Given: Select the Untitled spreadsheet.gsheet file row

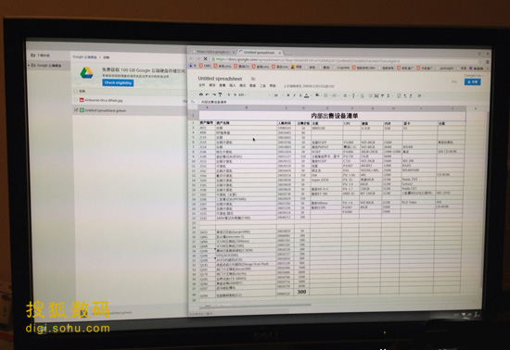Looking at the screenshot, I should coord(130,110).
